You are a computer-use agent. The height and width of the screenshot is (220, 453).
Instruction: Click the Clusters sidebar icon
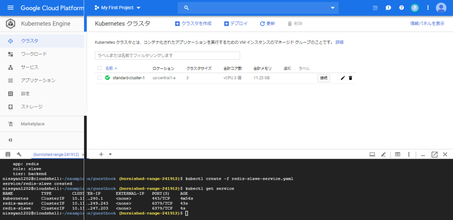tap(11, 41)
